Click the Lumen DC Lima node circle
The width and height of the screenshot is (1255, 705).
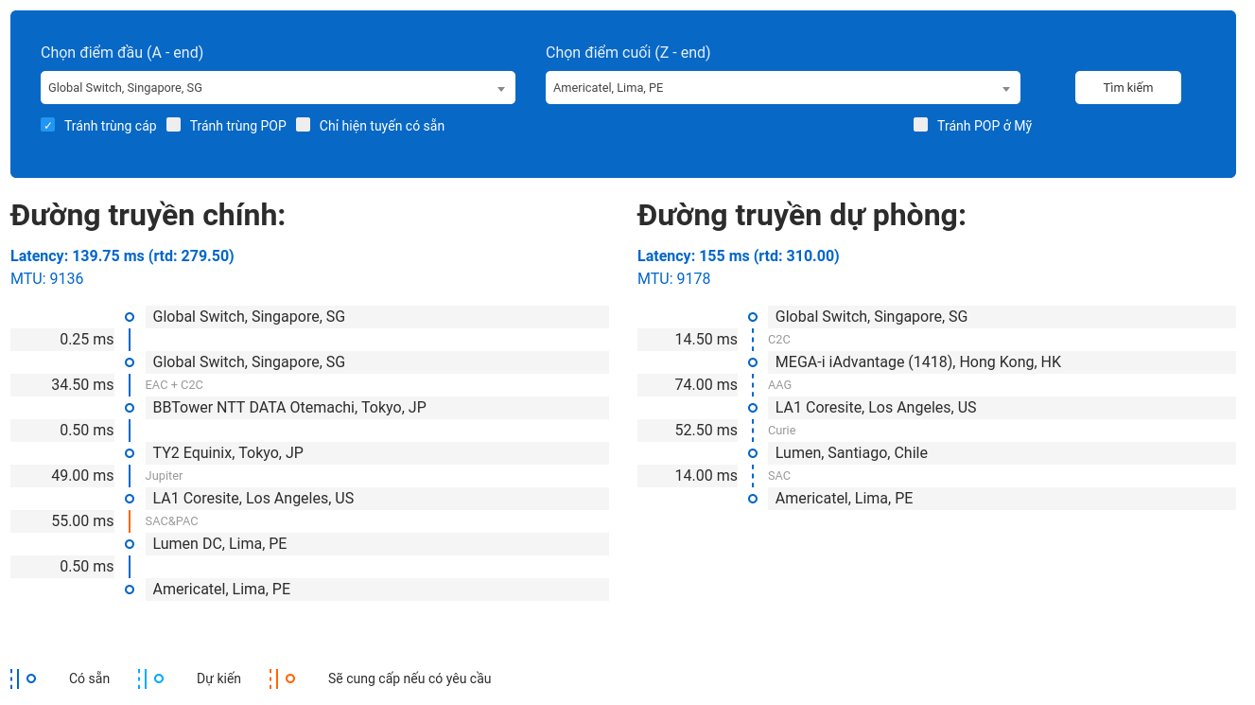130,544
